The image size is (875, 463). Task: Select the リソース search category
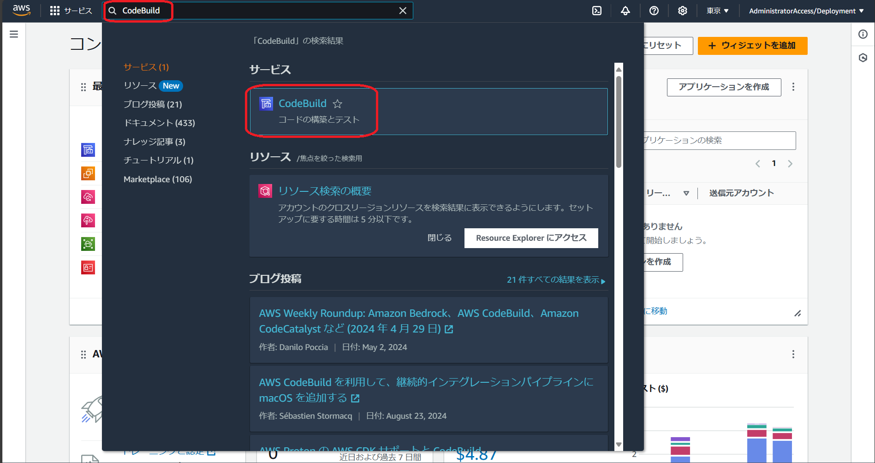coord(139,85)
